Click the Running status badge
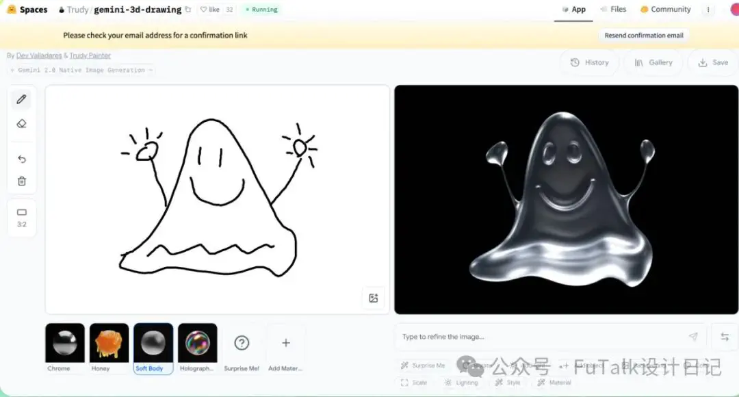739x397 pixels. click(x=261, y=10)
